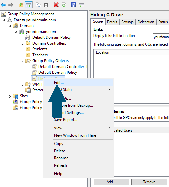Choose Copy in the context menu

(x=78, y=144)
